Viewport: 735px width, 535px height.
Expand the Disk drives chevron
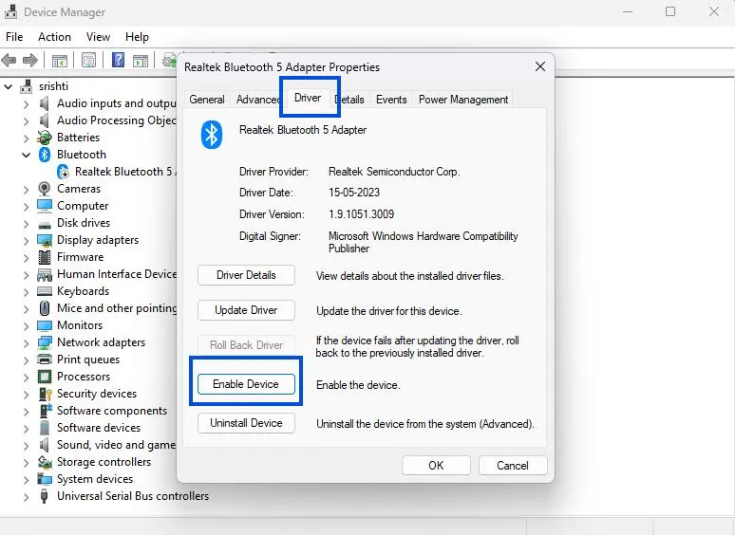[27, 223]
